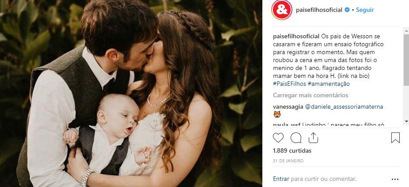Click Entrar to log in
Image resolution: width=409 pixels, height=187 pixels.
point(281,179)
